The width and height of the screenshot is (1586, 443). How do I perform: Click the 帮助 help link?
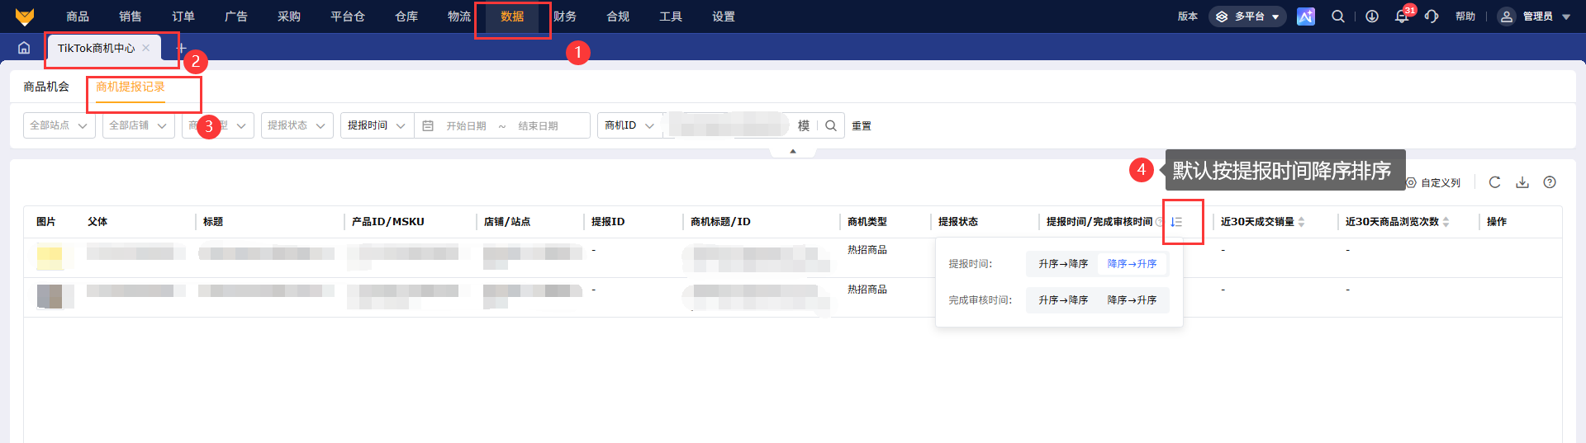(x=1465, y=16)
